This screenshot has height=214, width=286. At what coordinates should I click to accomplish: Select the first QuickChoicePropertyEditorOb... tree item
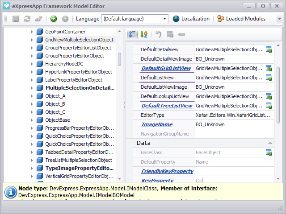(x=80, y=136)
